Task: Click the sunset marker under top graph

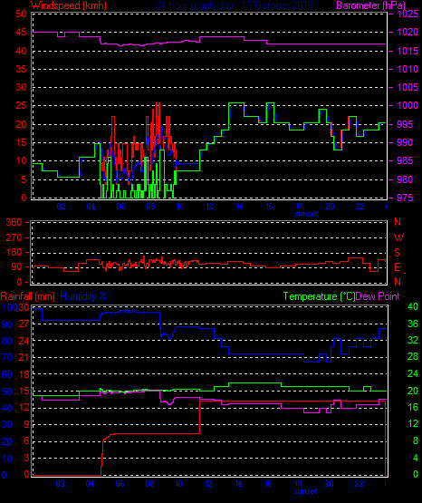Action: [x=306, y=214]
